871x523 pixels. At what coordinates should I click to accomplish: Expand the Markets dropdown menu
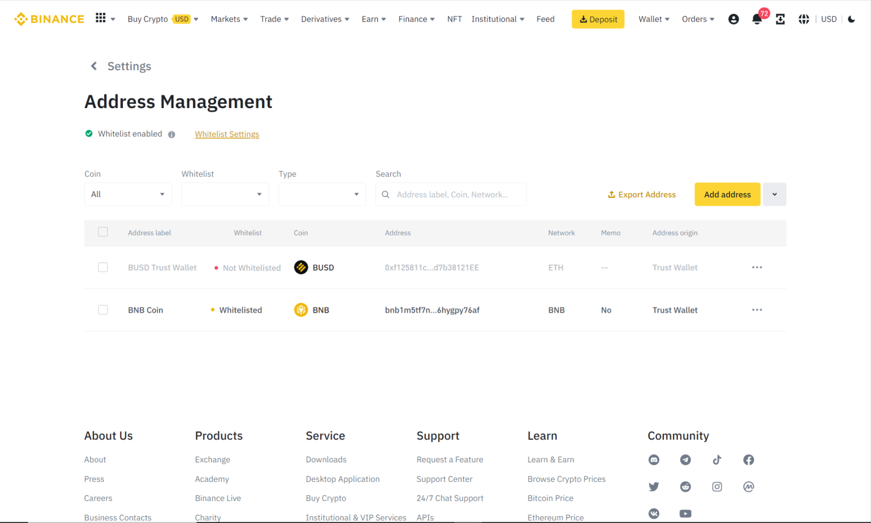[229, 19]
